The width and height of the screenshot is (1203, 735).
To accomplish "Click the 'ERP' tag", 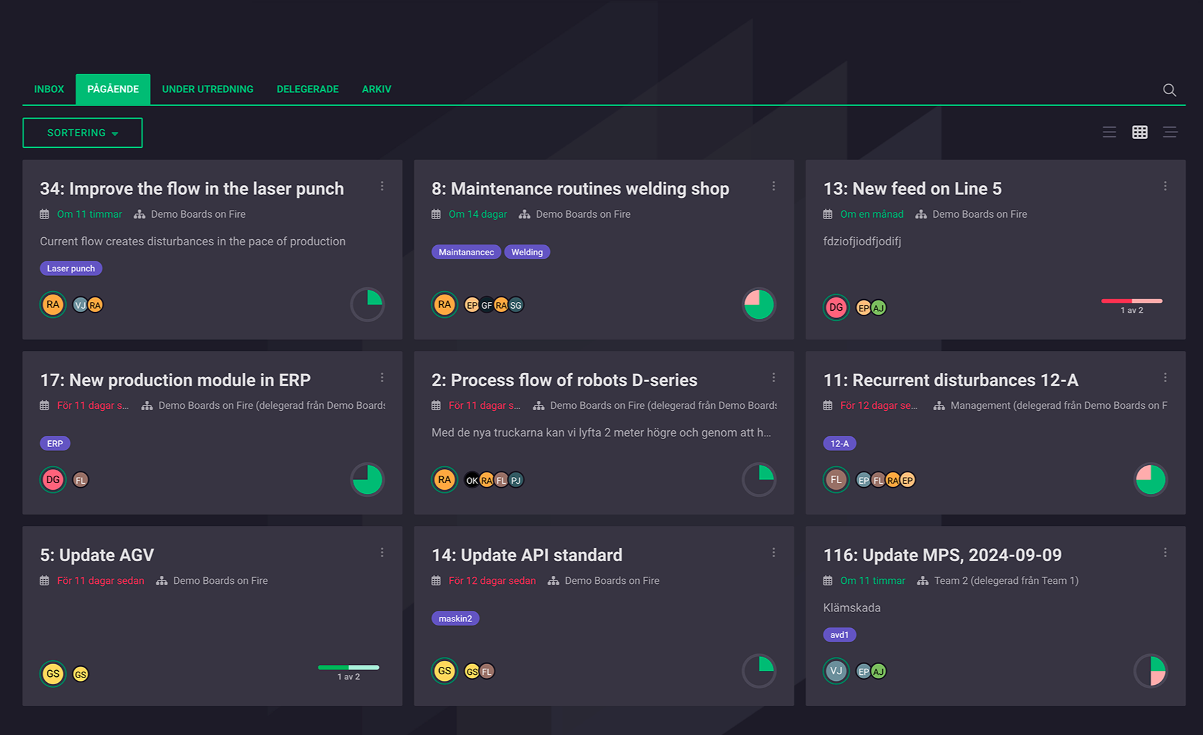I will point(55,444).
